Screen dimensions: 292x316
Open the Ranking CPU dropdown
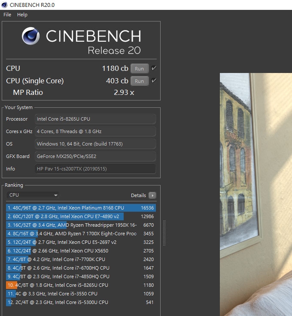pos(33,195)
